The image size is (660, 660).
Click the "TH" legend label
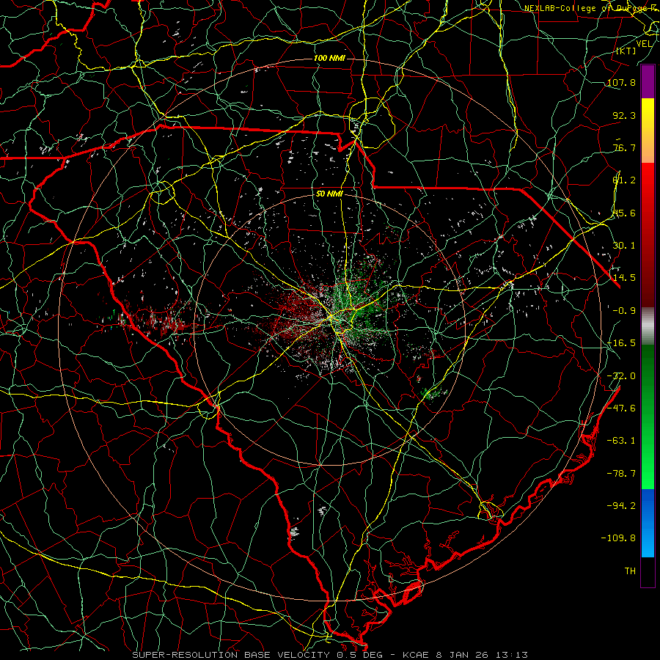coord(630,571)
